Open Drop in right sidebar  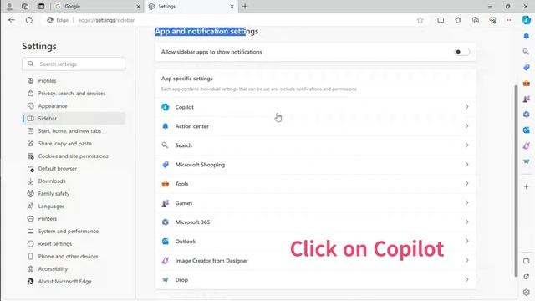pyautogui.click(x=526, y=161)
